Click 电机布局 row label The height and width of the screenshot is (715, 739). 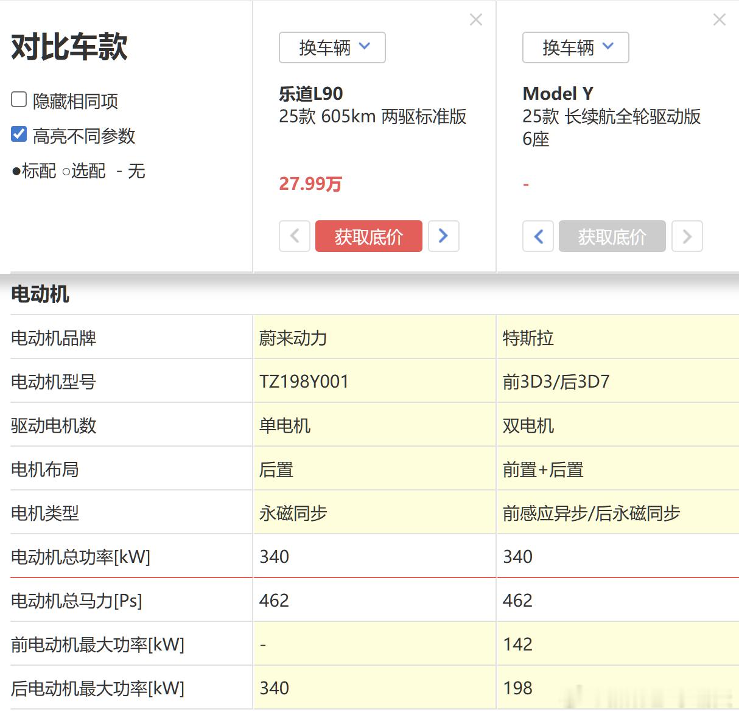click(45, 469)
